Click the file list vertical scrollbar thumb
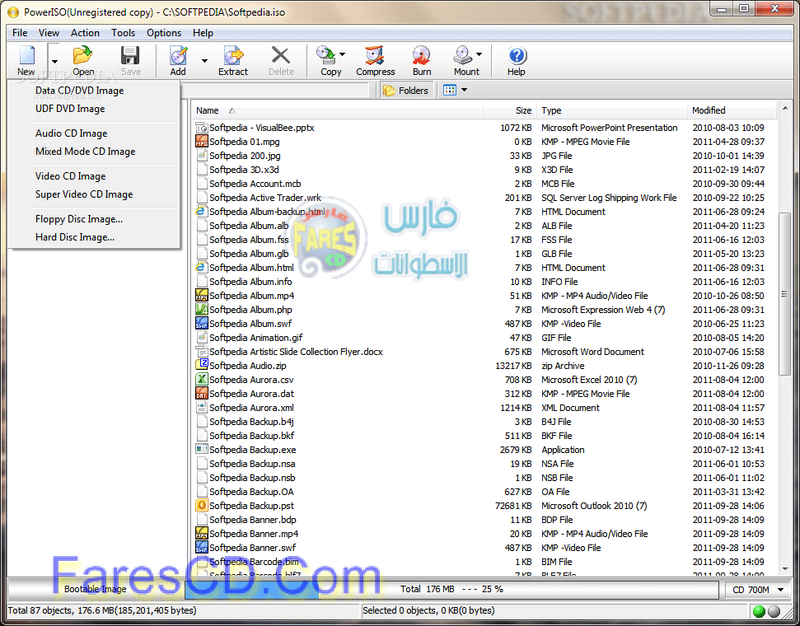This screenshot has width=800, height=626. (x=784, y=293)
